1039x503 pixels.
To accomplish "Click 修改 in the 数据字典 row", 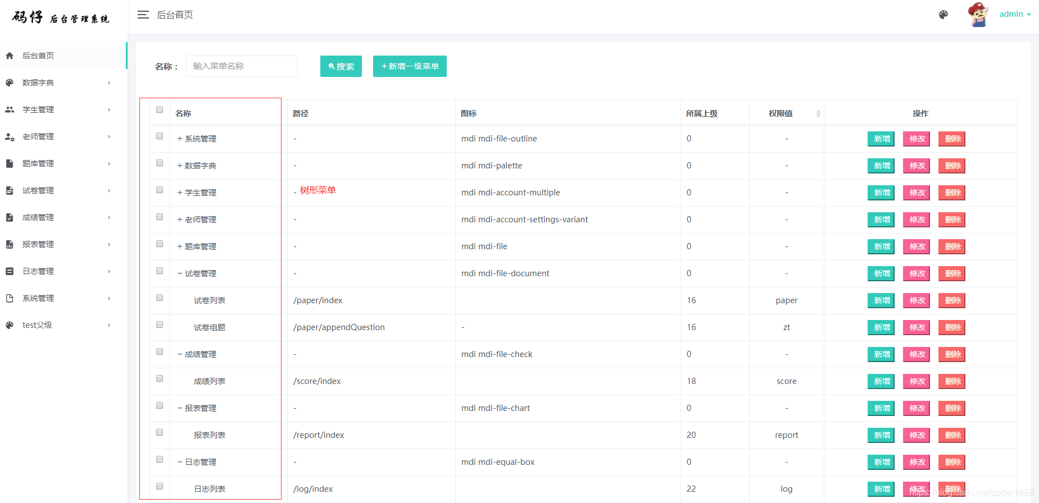I will pyautogui.click(x=917, y=166).
